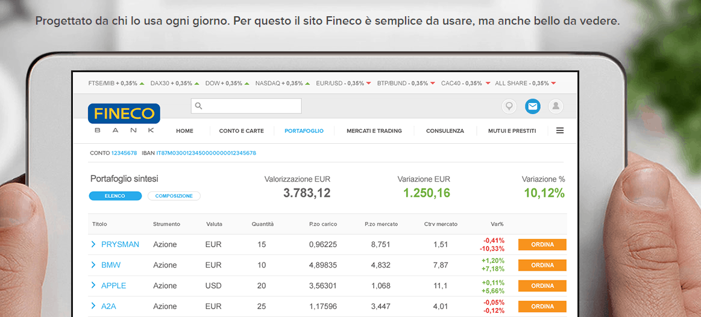The width and height of the screenshot is (701, 317).
Task: Click the Var% column header
Action: click(x=497, y=224)
